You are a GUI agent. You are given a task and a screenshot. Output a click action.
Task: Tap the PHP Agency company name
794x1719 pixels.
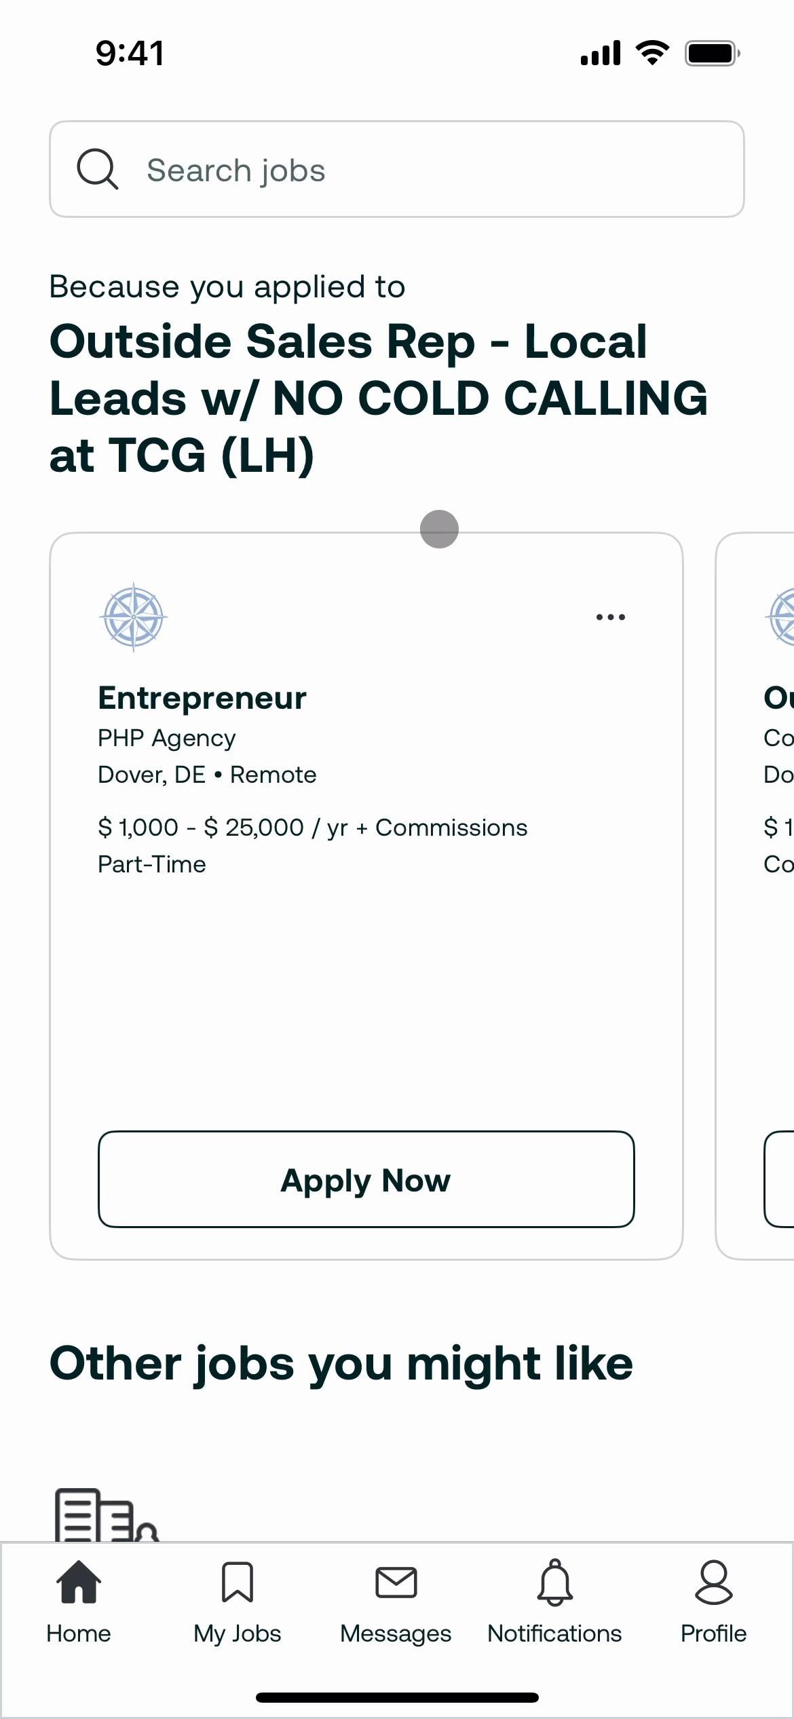coord(167,738)
